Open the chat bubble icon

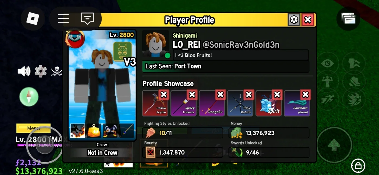coord(87,18)
